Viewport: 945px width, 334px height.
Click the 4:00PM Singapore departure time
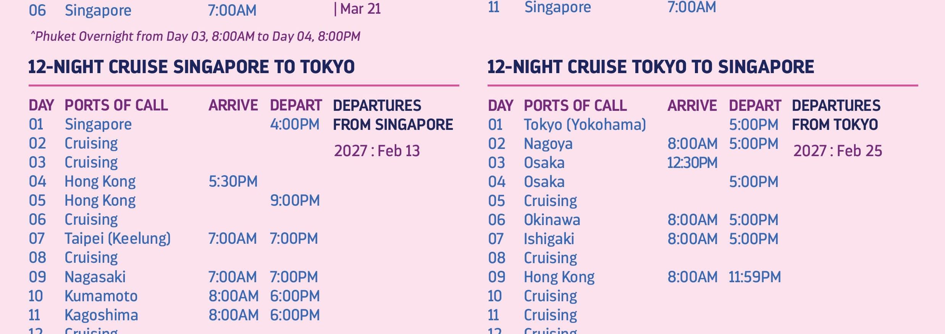pos(295,125)
